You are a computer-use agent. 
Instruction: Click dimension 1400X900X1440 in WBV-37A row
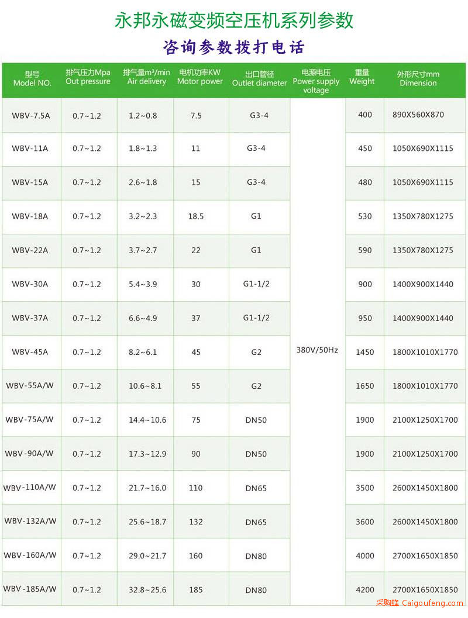pos(422,318)
